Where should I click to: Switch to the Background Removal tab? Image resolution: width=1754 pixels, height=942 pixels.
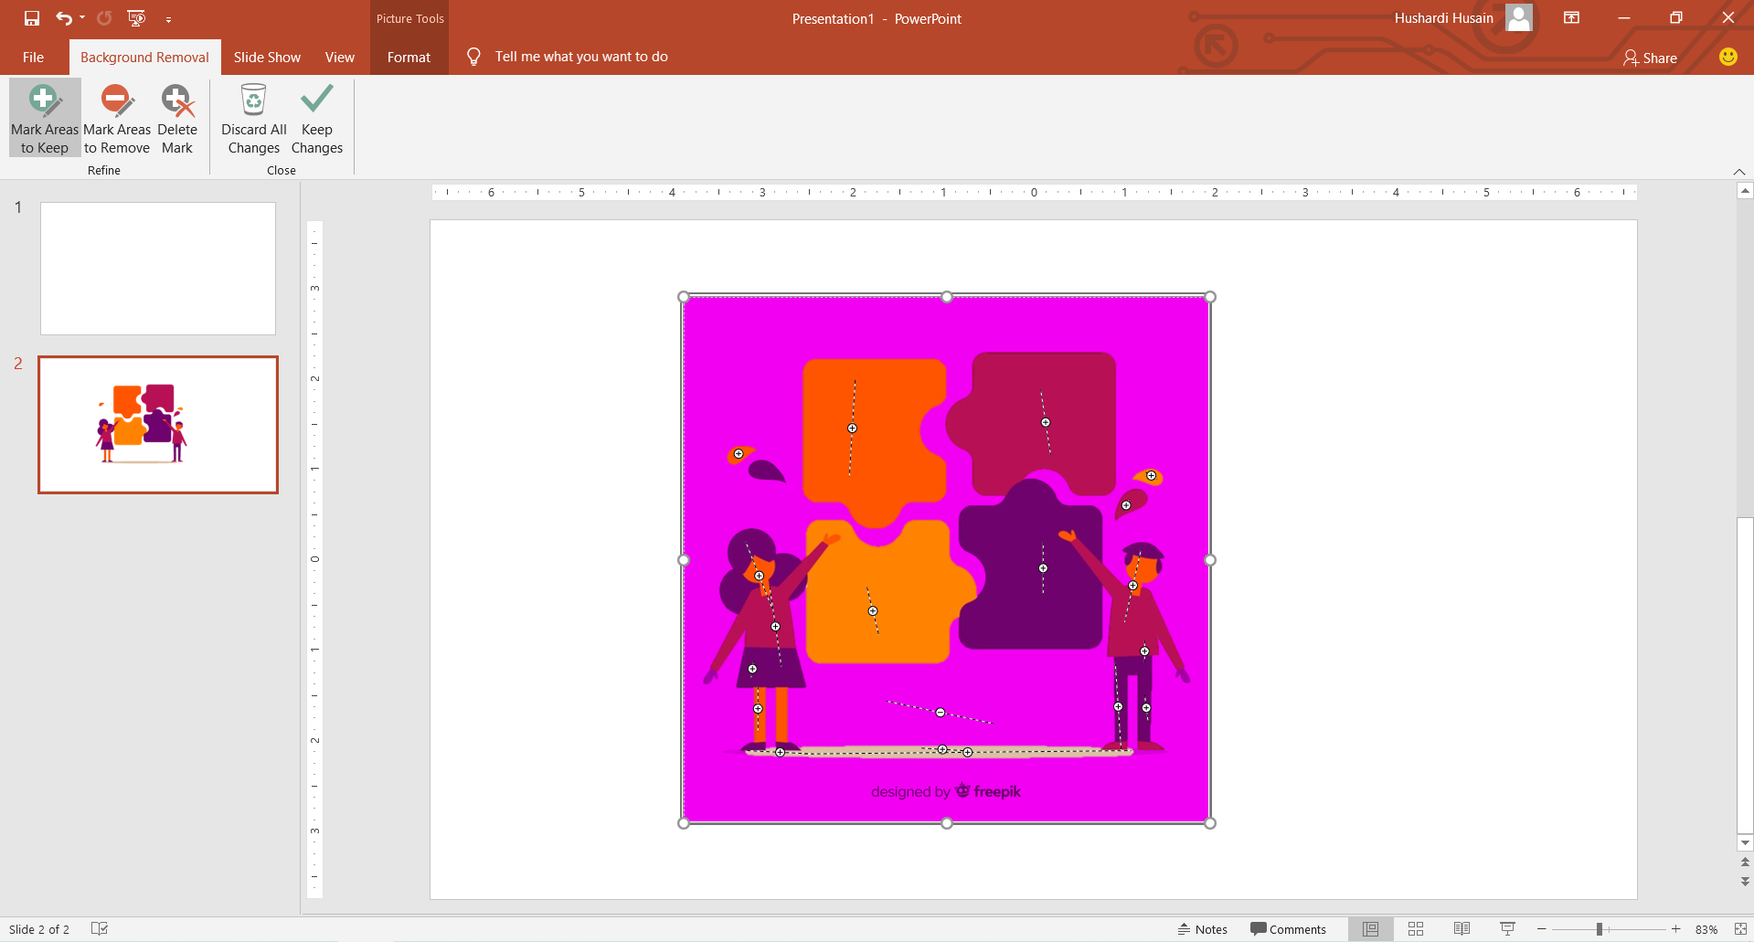click(144, 57)
